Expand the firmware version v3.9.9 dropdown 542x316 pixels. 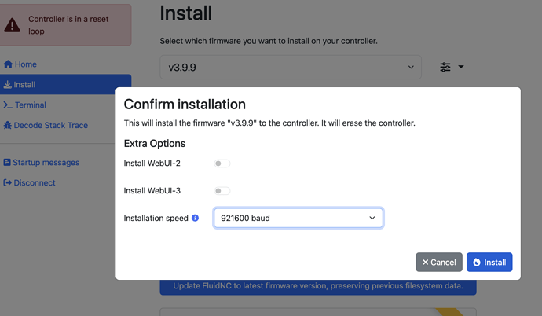coord(291,68)
